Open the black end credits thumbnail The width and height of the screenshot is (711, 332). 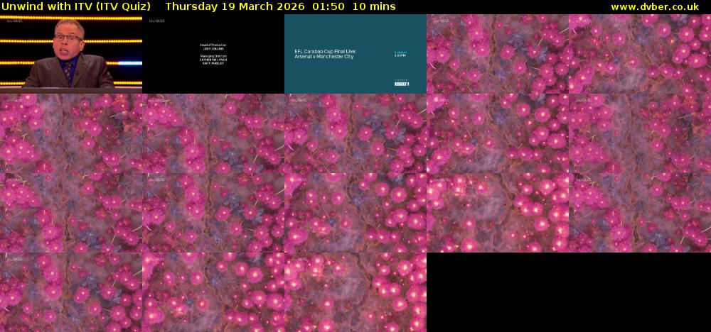click(213, 54)
